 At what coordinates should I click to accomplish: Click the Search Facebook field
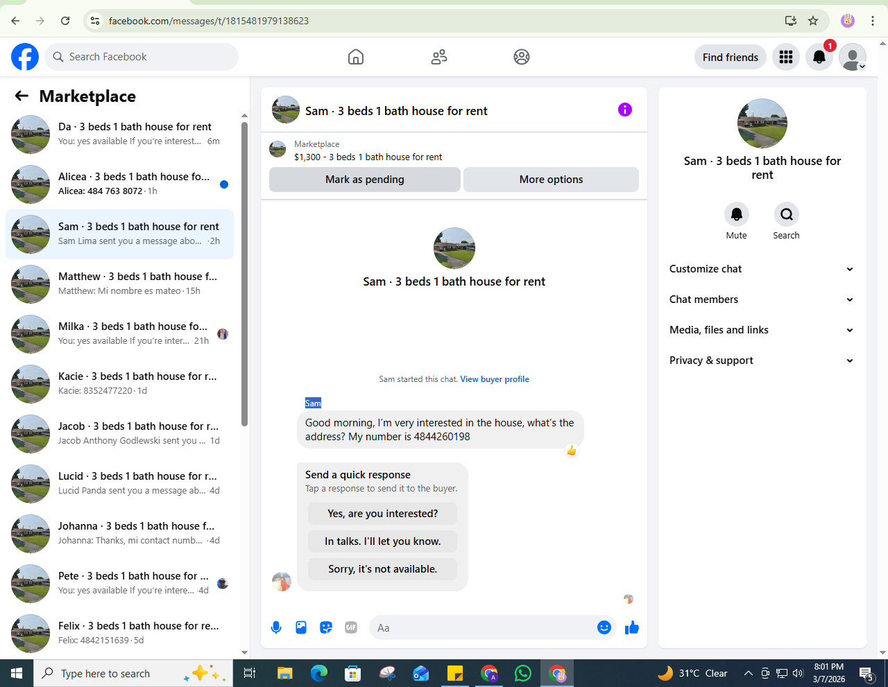142,57
